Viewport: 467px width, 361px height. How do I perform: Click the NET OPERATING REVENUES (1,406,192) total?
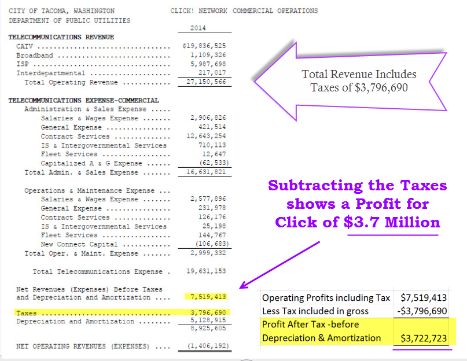click(206, 347)
